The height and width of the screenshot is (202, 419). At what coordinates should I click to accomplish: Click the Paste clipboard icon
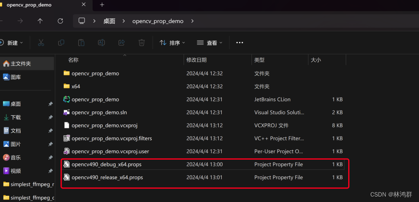coord(81,42)
